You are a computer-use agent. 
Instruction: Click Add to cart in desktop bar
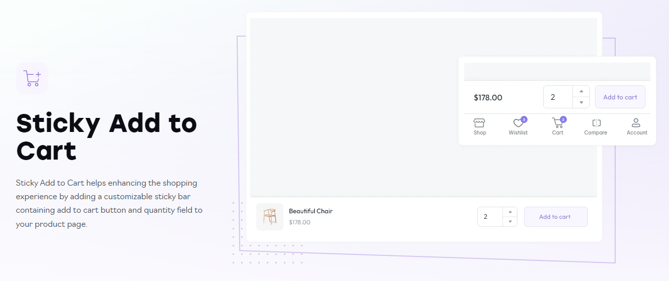pos(555,217)
